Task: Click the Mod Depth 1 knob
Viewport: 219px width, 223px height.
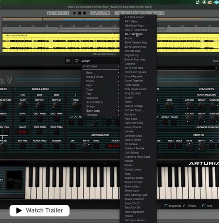Action: [x=39, y=106]
